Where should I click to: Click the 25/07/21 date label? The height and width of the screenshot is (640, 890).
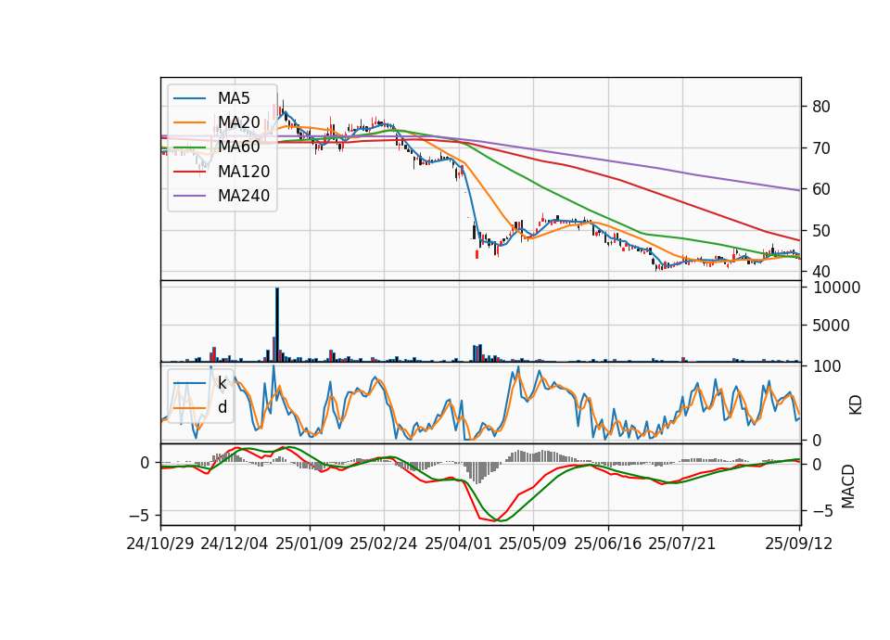tap(682, 544)
